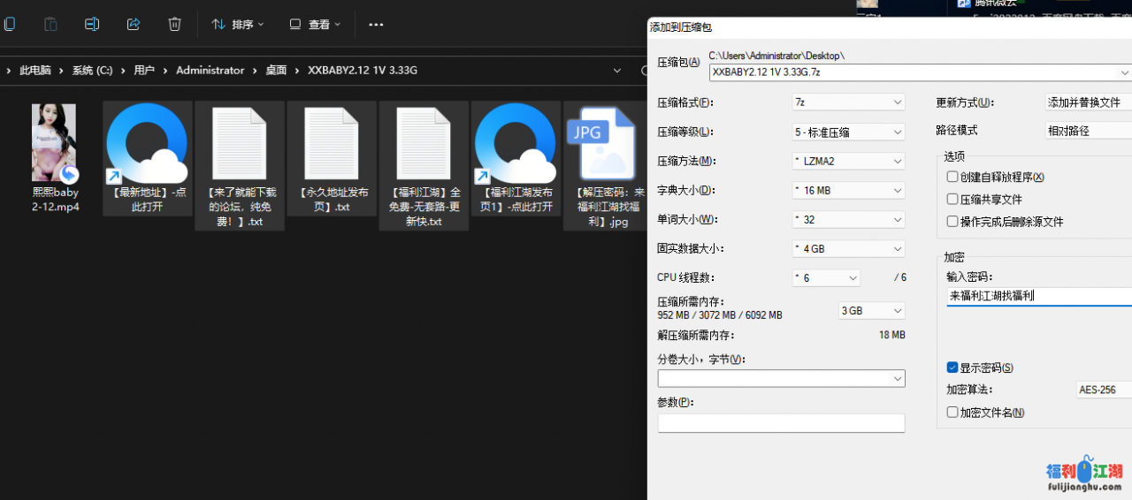
Task: Click the Rename icon in Explorer toolbar
Action: 92,25
